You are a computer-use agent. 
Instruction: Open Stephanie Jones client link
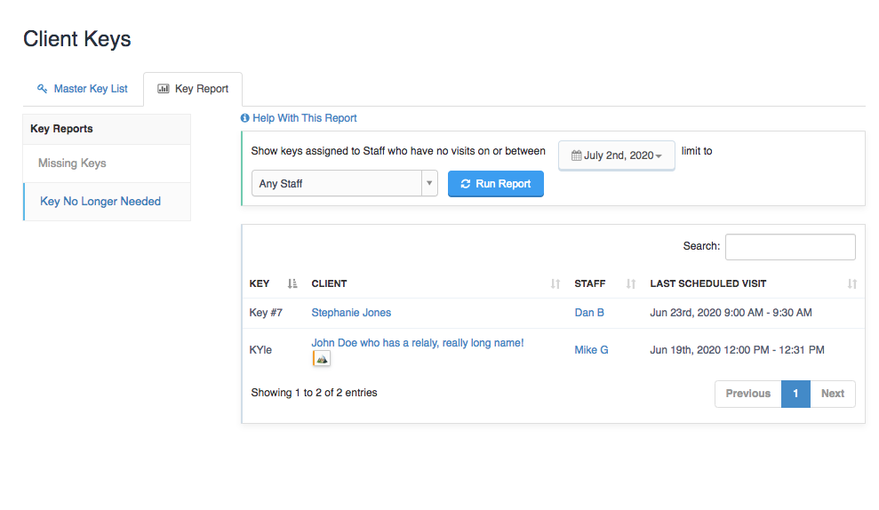coord(351,313)
